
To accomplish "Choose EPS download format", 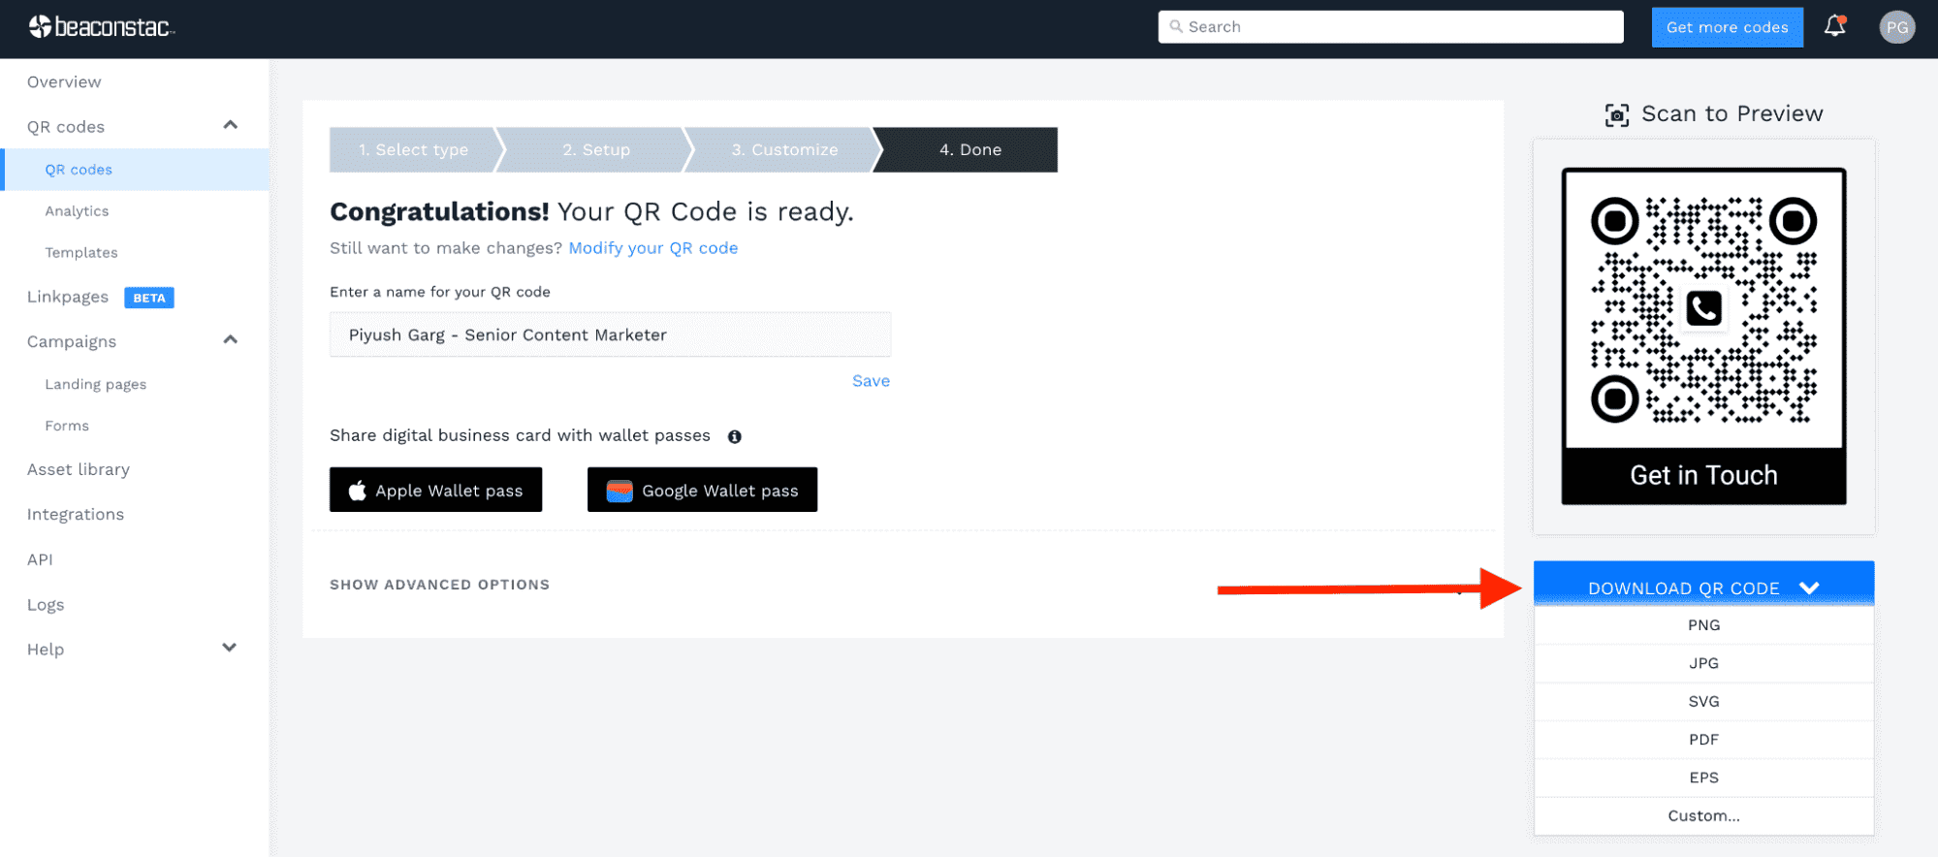I will 1703,778.
